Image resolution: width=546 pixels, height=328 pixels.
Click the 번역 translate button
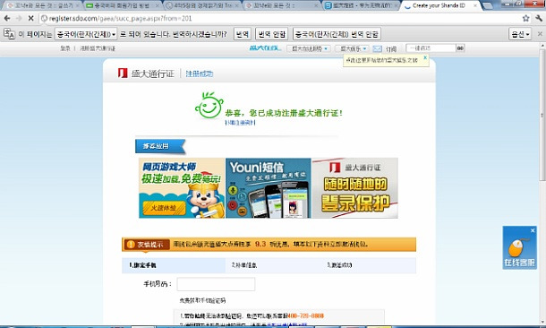[x=243, y=34]
